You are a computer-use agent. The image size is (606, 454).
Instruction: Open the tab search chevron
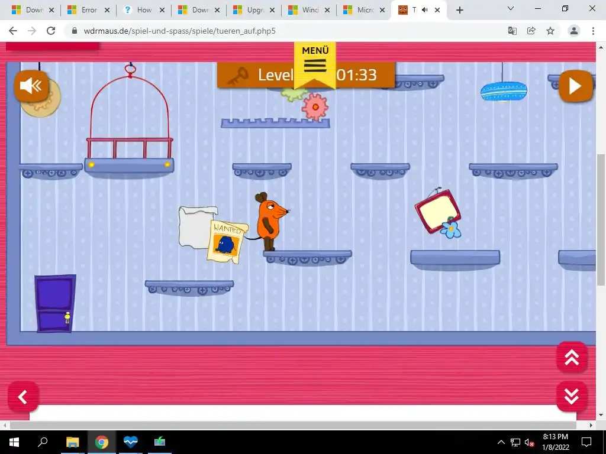511,8
